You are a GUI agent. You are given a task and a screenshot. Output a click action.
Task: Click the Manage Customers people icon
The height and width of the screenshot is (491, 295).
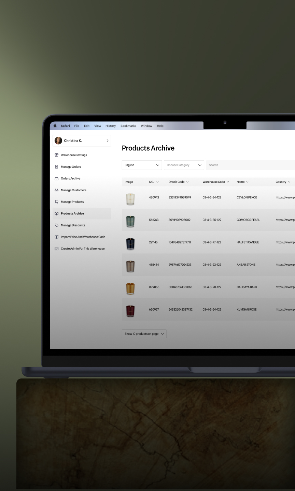coord(57,190)
